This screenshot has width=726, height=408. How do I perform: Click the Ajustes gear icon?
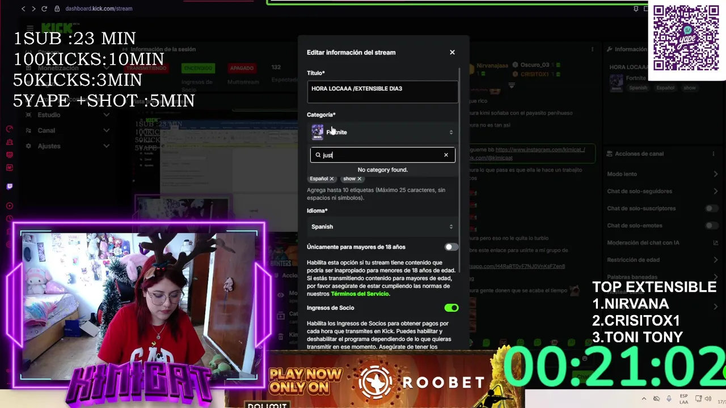coord(29,146)
